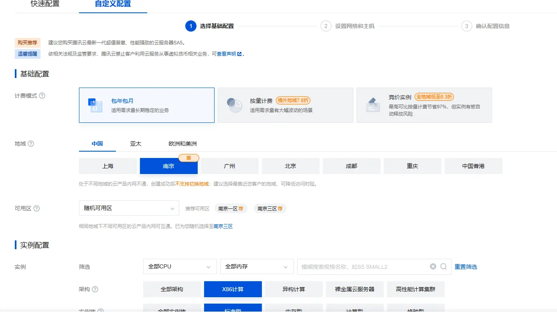The height and width of the screenshot is (316, 557).
Task: Select 异构计算 architecture
Action: (294, 289)
